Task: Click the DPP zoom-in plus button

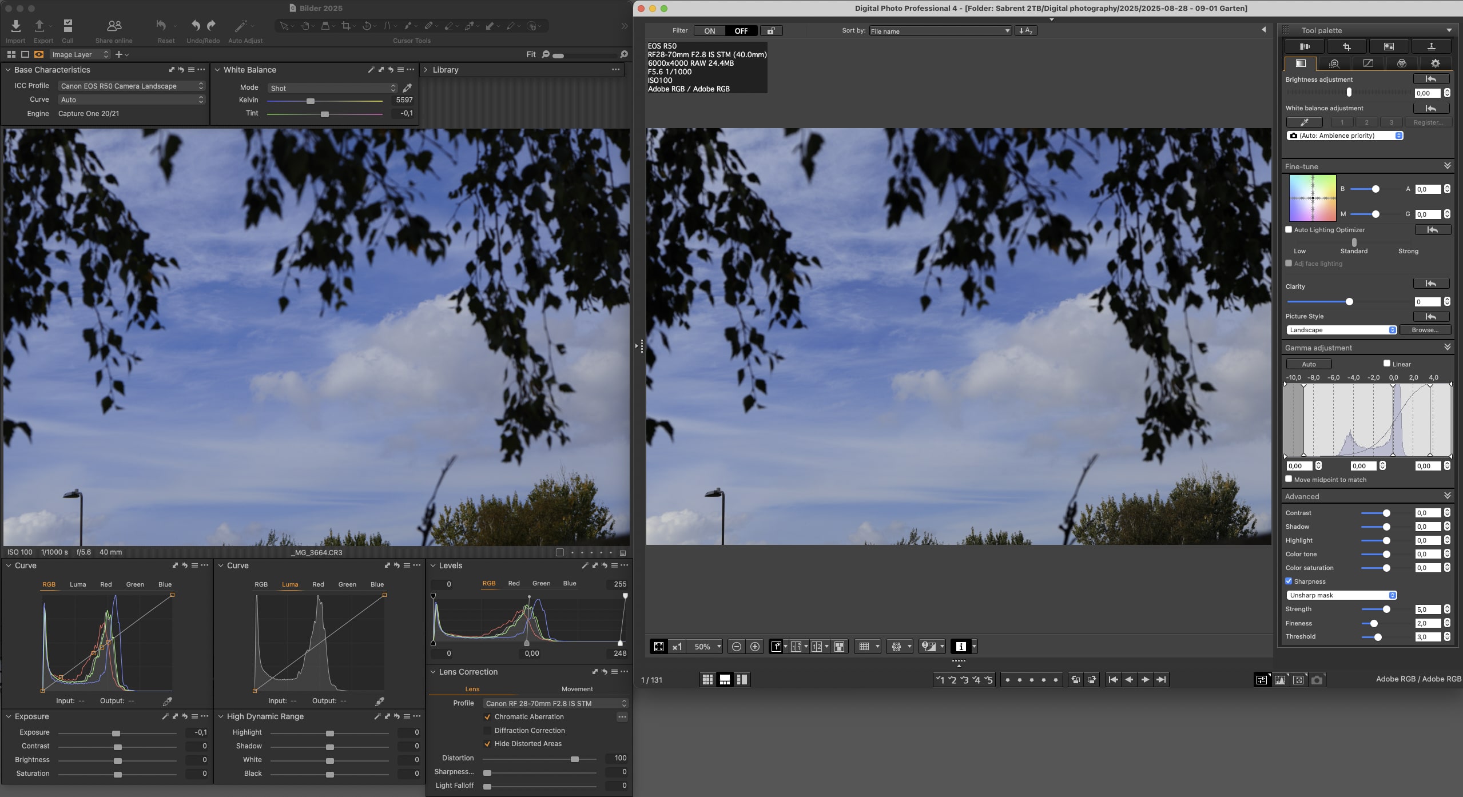Action: [755, 647]
